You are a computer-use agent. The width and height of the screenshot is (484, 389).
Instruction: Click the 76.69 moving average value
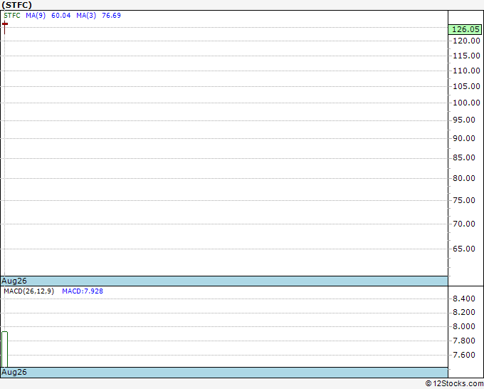[x=111, y=16]
